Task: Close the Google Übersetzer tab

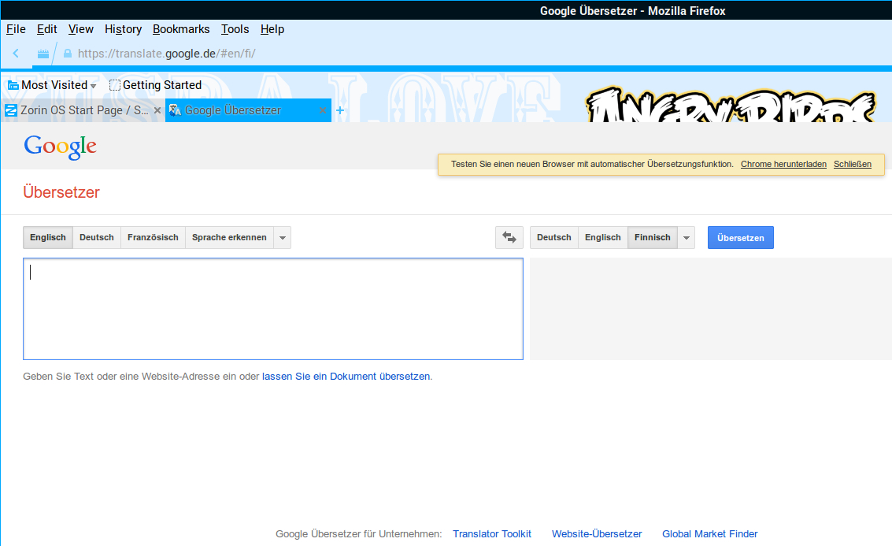Action: coord(322,110)
